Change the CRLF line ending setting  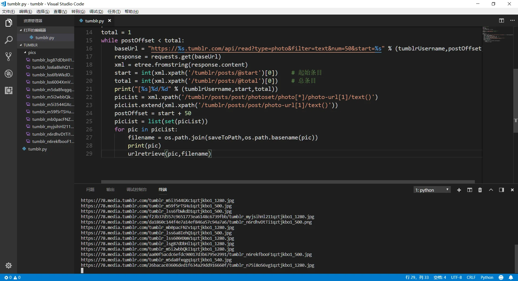click(x=471, y=277)
